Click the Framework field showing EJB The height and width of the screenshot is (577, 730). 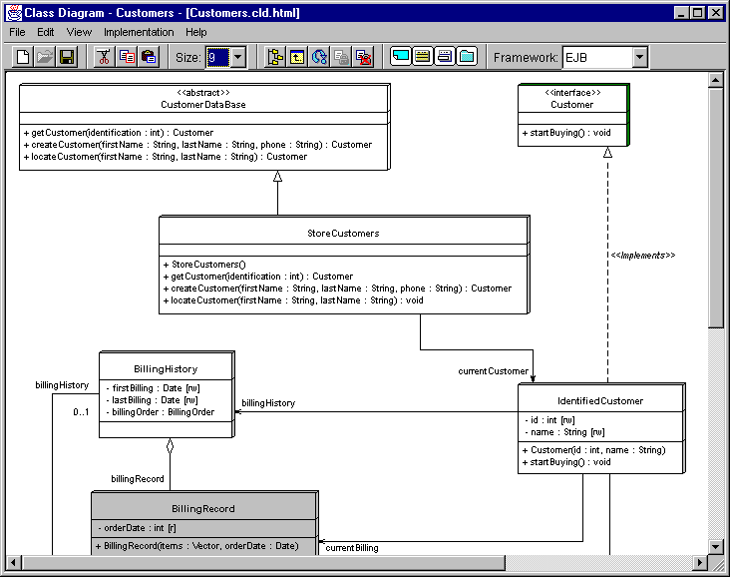(598, 57)
